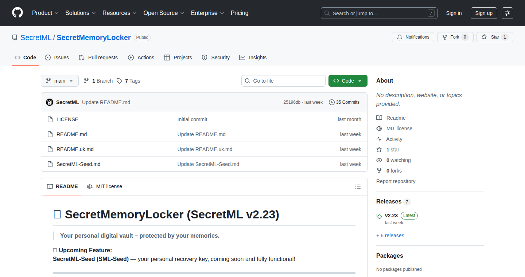
Task: Go to the Pricing page
Action: click(240, 13)
